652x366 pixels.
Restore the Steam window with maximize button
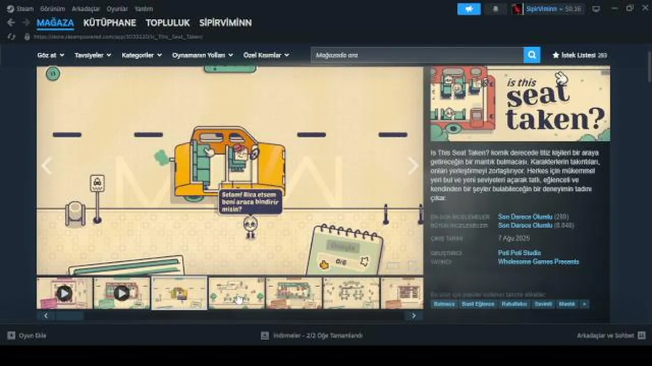[630, 9]
